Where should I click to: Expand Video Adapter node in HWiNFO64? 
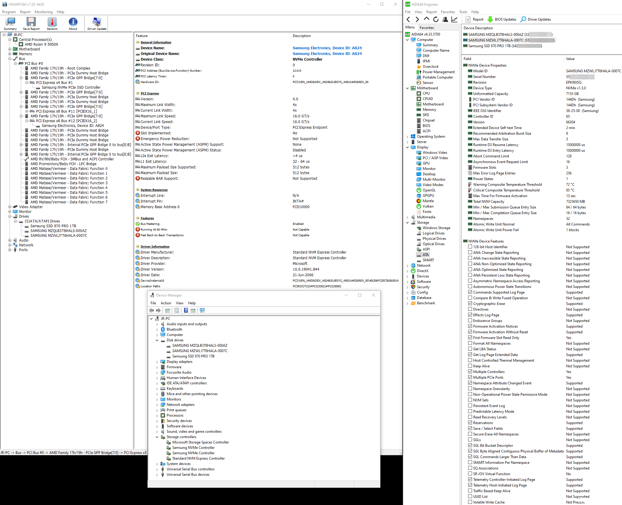[x=10, y=207]
